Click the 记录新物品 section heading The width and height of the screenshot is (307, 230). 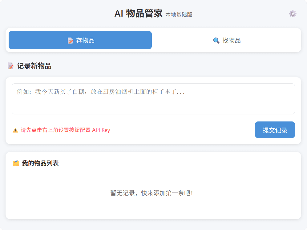point(34,66)
